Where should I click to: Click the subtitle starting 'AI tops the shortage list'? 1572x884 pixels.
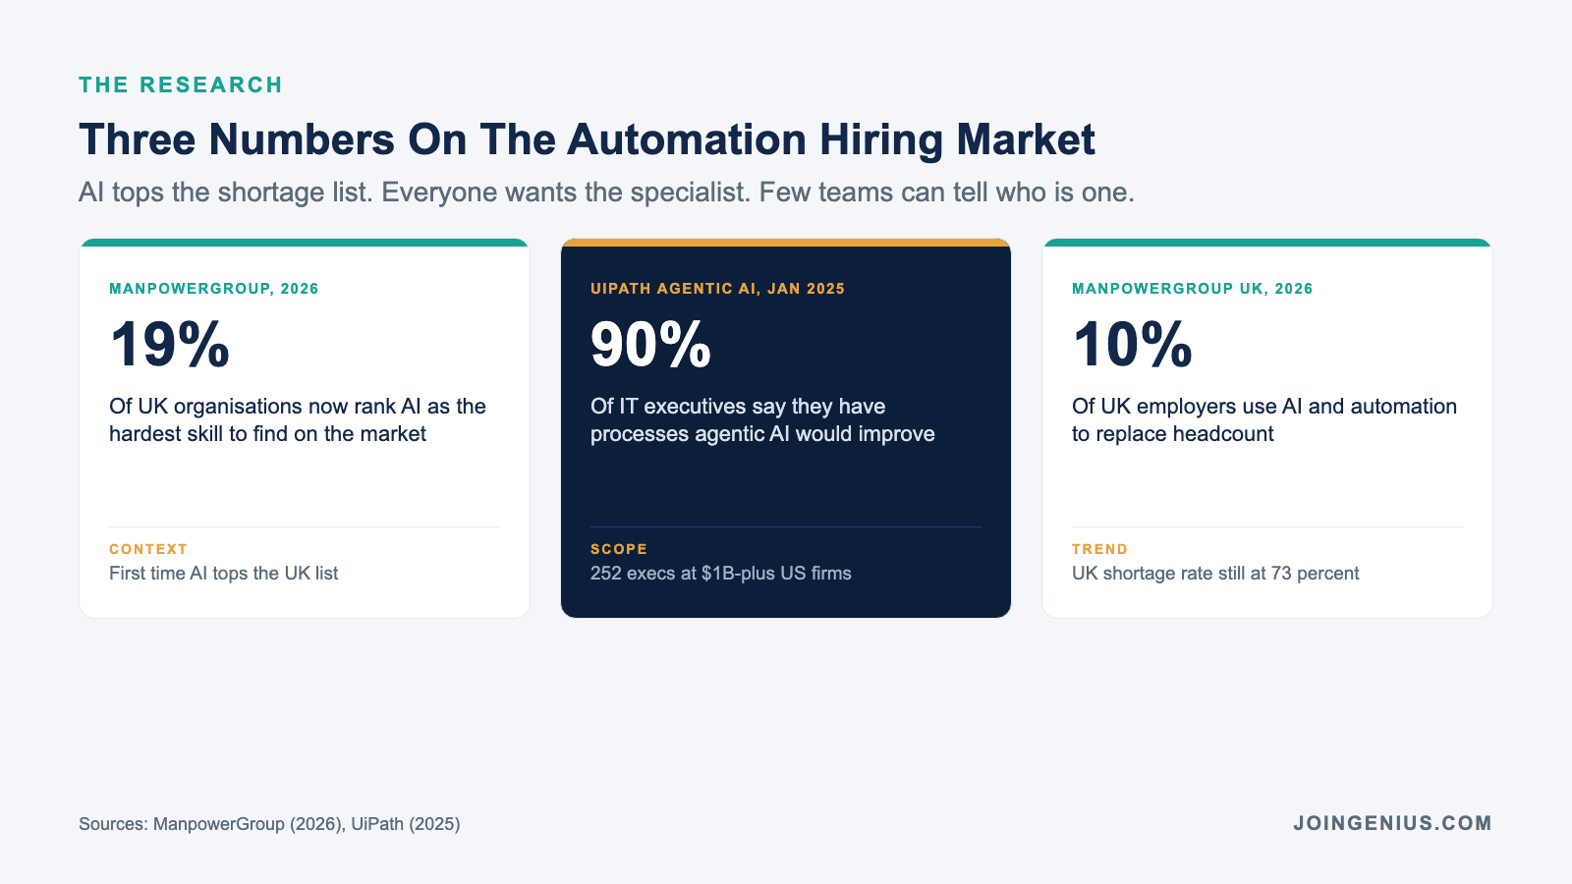pyautogui.click(x=606, y=193)
